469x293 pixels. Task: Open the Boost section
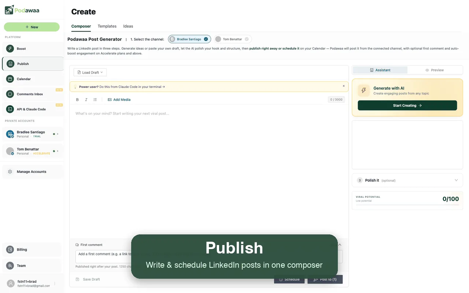(33, 49)
